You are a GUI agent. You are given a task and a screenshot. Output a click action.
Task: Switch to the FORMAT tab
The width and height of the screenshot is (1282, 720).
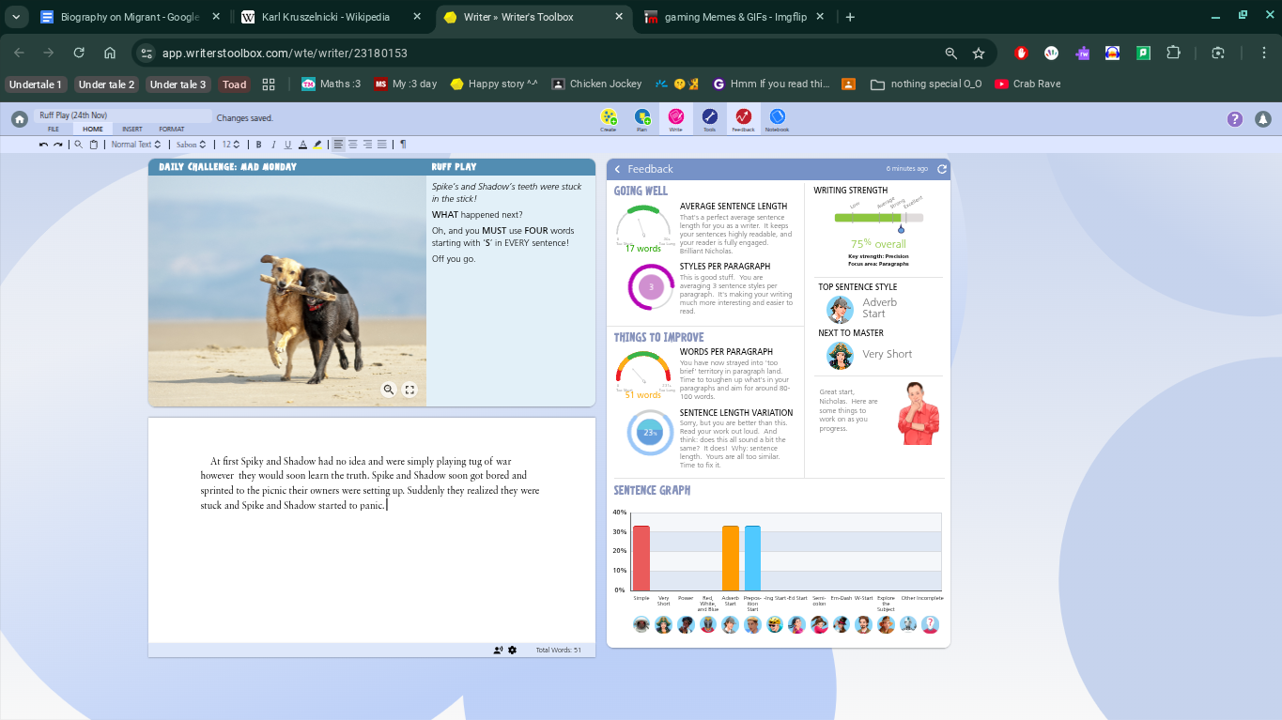point(172,130)
